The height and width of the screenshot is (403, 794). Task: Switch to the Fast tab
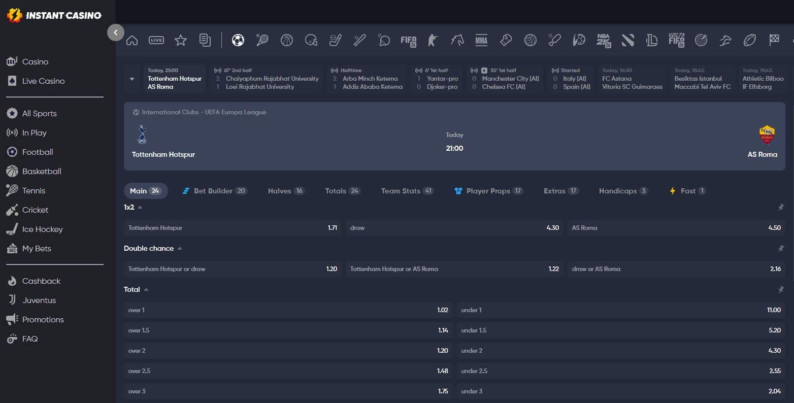point(688,191)
